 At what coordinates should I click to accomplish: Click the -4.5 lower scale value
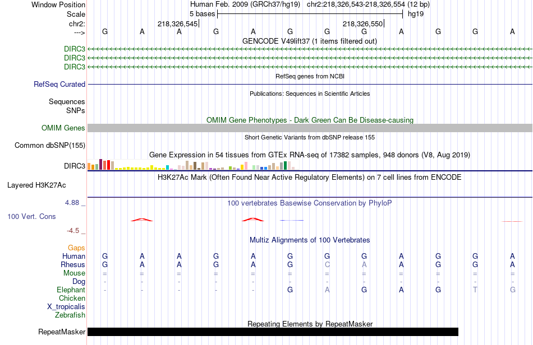pyautogui.click(x=73, y=231)
